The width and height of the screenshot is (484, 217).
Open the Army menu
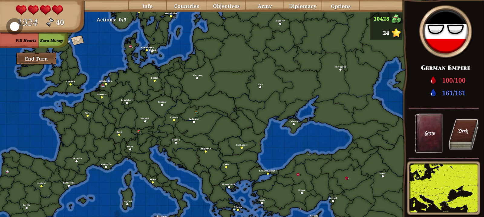click(x=264, y=6)
